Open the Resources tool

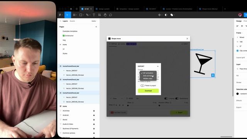100,15
